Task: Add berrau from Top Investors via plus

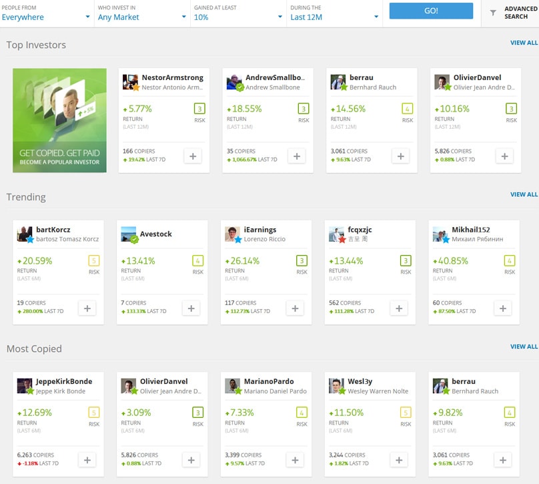Action: click(400, 156)
